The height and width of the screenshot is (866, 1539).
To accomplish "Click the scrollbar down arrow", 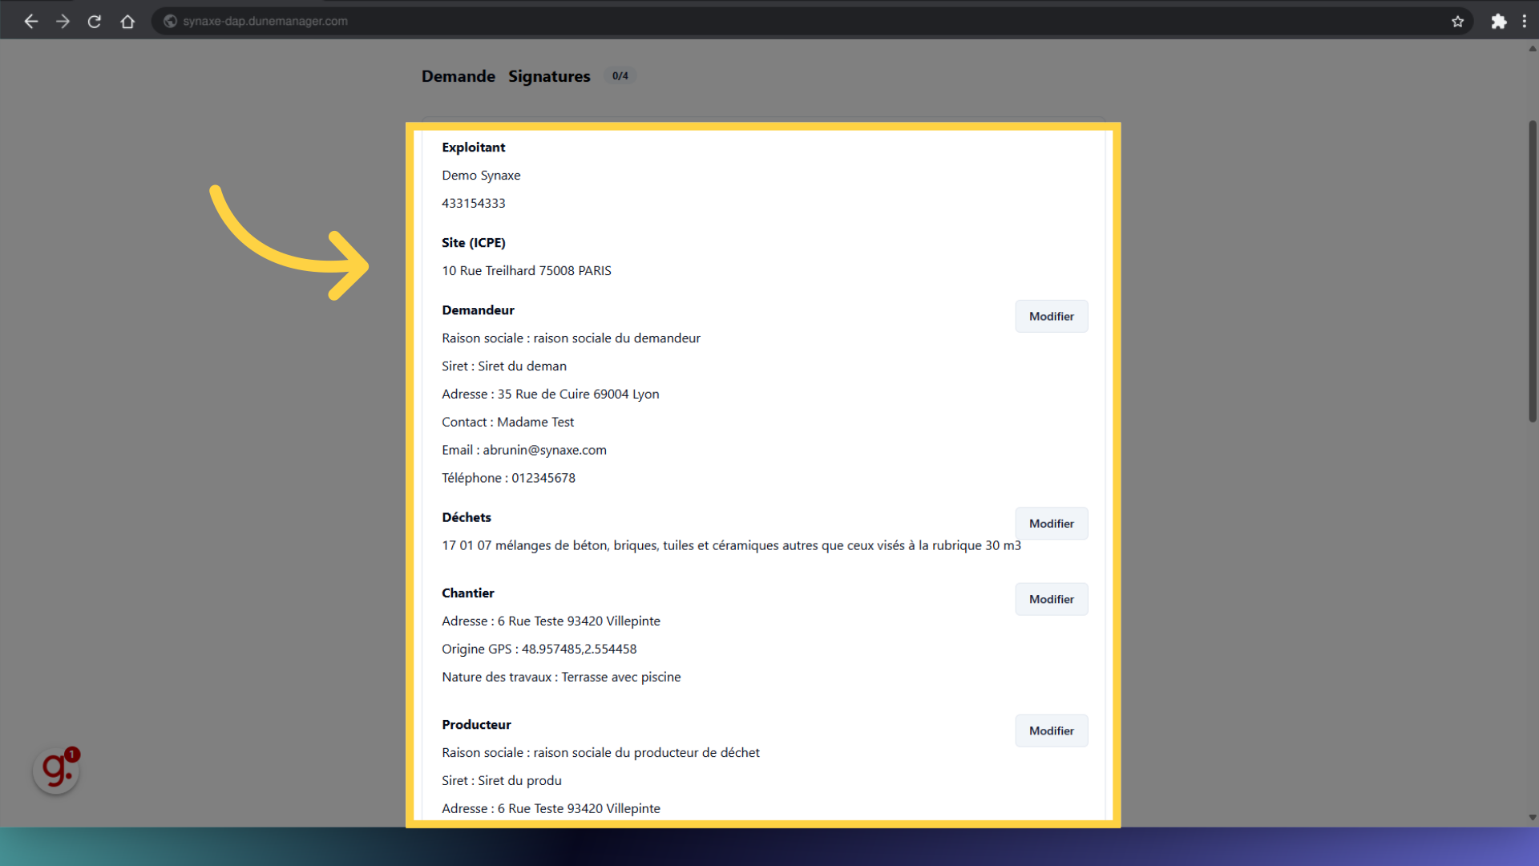I will (1532, 817).
